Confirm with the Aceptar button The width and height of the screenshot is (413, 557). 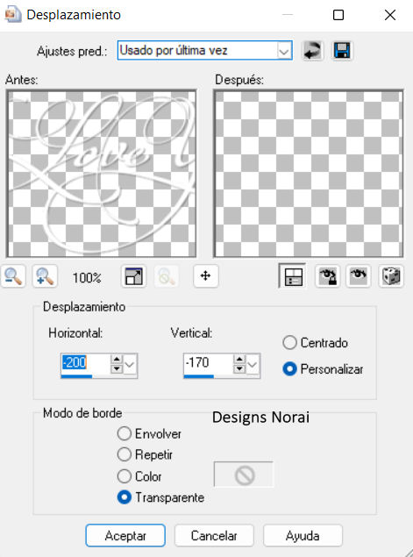[x=125, y=535]
